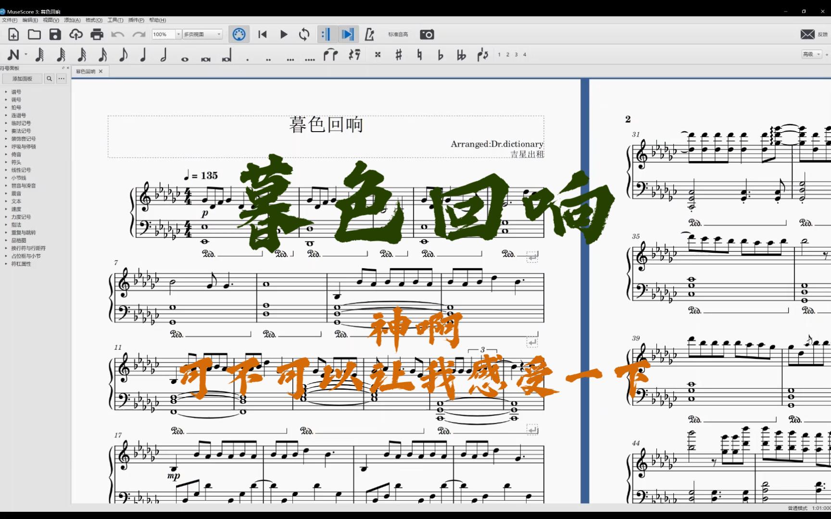Rewind playback to the start
This screenshot has height=519, width=831.
[x=262, y=35]
